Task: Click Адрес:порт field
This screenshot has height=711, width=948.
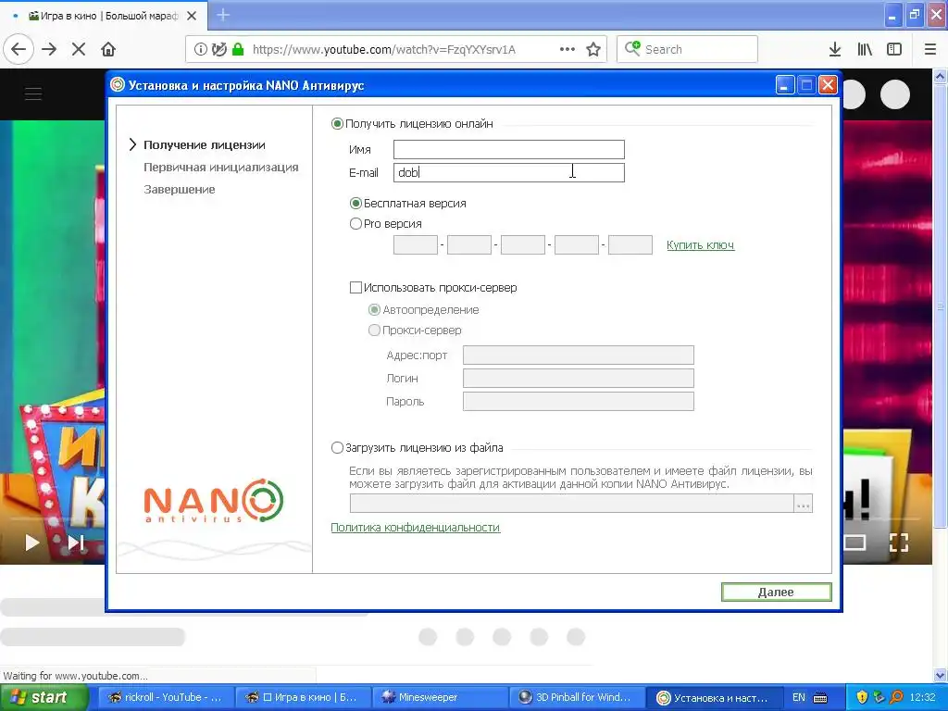Action: point(578,355)
